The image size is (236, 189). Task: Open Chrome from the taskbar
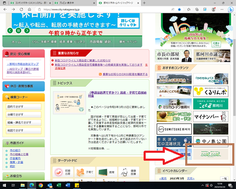[x=41, y=185]
